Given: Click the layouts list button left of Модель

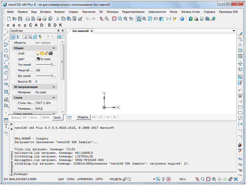Looking at the screenshot, I should (69, 117).
